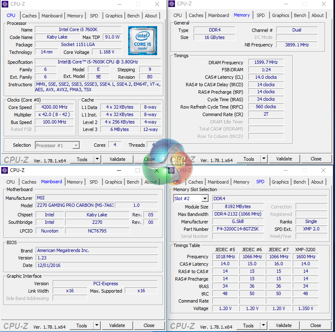Viewport: 335px width, 332px height.
Task: Minimize the CPU tab window
Action: pos(118,5)
